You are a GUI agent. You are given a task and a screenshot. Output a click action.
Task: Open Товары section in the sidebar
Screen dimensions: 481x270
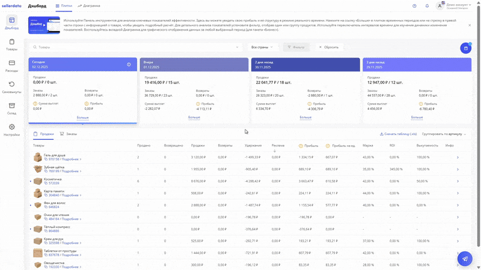click(11, 44)
